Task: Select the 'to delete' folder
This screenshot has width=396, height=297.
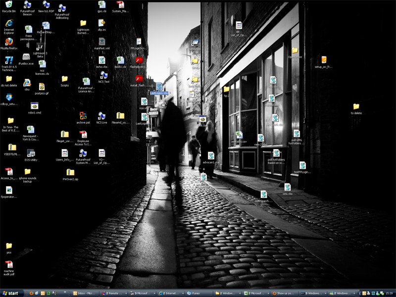Action: point(356,106)
